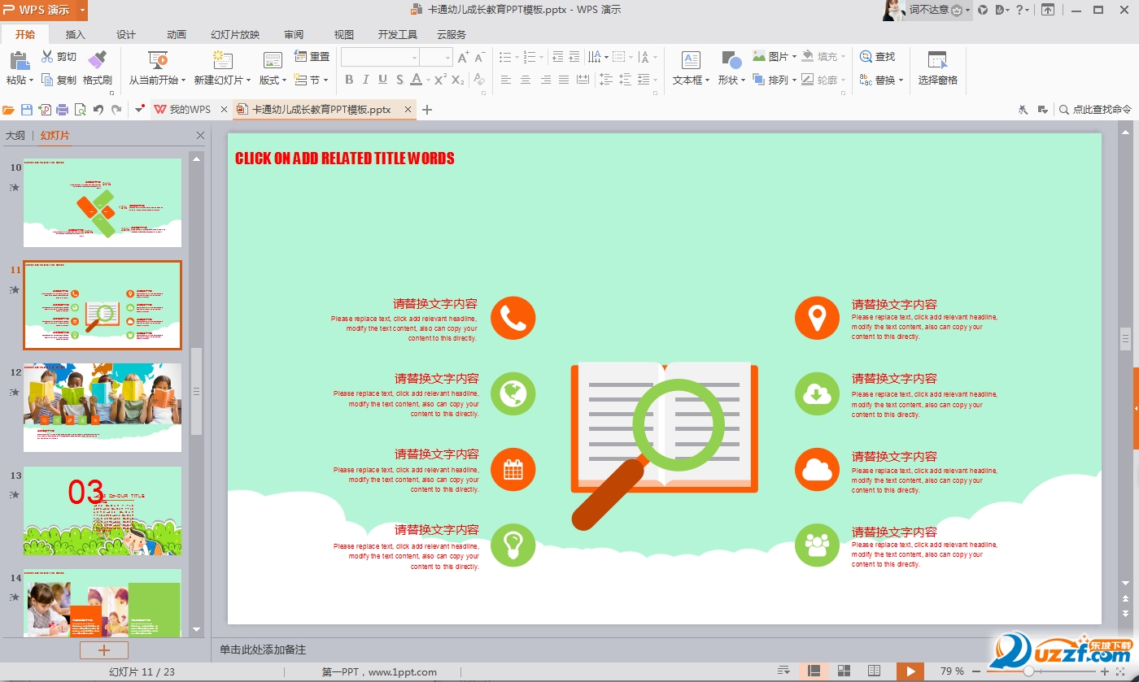Image resolution: width=1139 pixels, height=682 pixels.
Task: Open the Review (审阅) ribbon tab
Action: (x=294, y=35)
